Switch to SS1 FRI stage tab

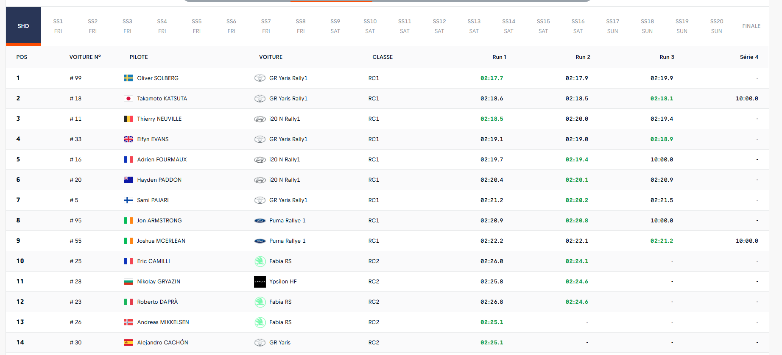[x=58, y=26]
